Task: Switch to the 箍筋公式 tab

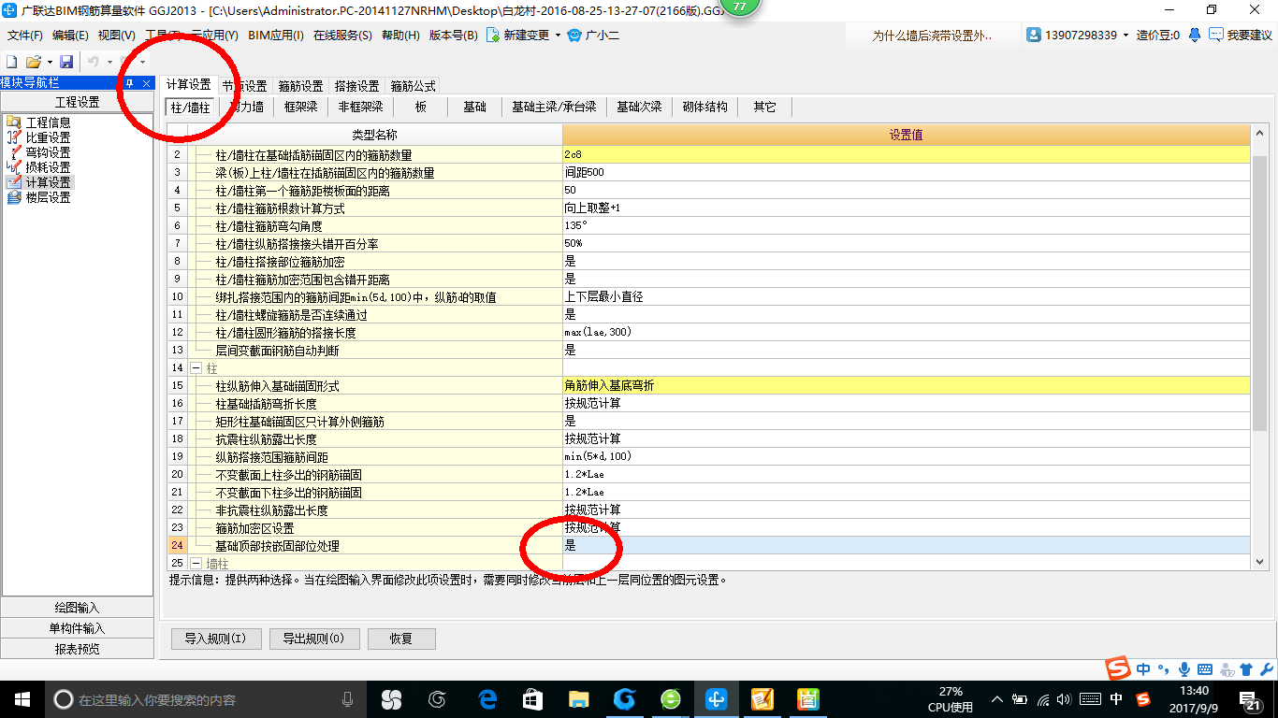Action: [x=413, y=86]
